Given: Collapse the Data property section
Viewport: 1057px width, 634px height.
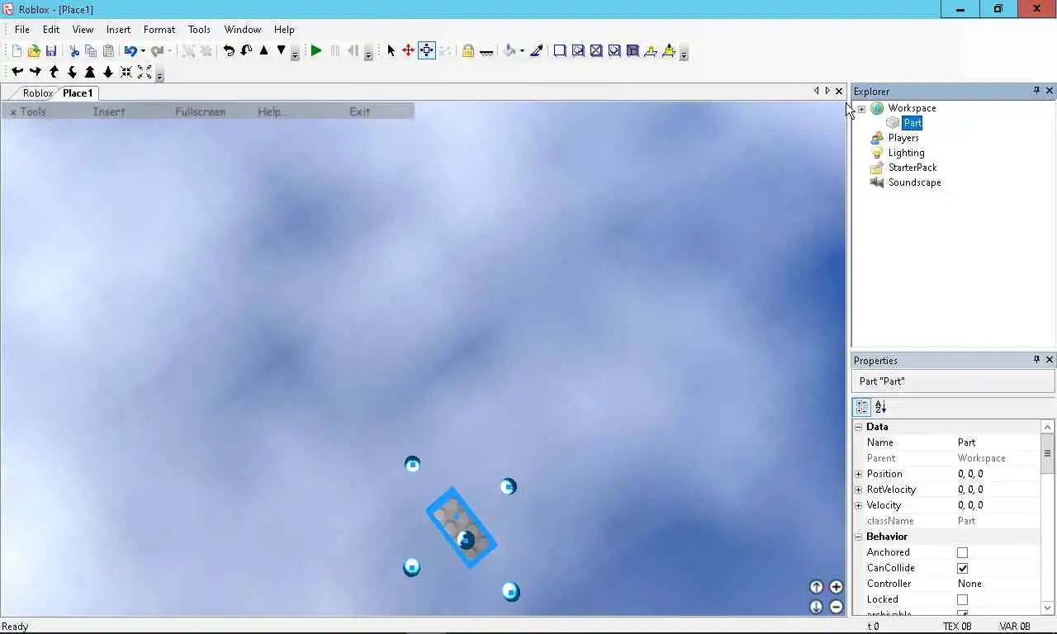Looking at the screenshot, I should pyautogui.click(x=858, y=428).
